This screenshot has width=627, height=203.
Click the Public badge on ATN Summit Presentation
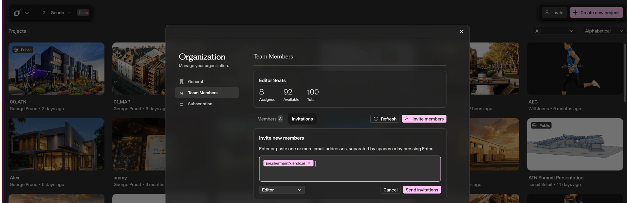point(541,126)
